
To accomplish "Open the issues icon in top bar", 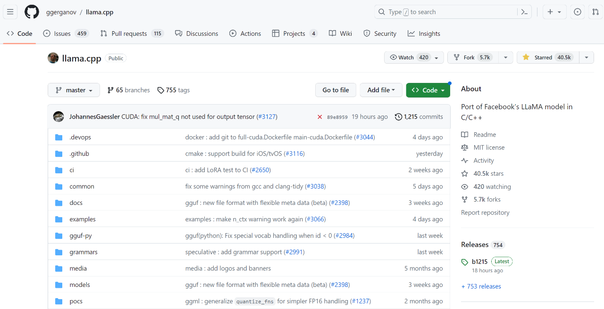I will [577, 12].
